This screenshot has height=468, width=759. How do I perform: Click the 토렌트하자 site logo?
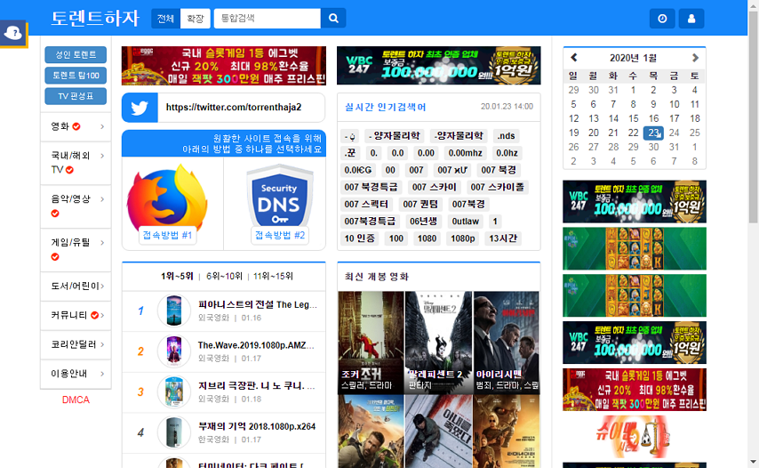[x=95, y=19]
